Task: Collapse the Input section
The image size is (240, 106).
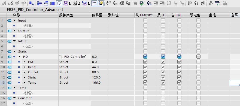Action: pos(14,20)
